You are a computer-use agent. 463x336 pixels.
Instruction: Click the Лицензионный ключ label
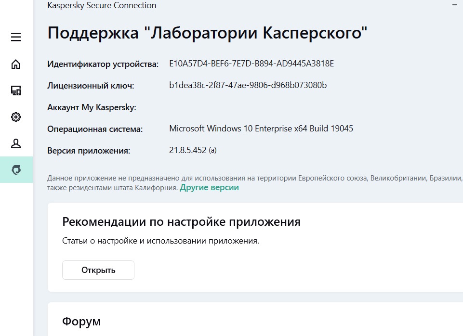coord(91,86)
